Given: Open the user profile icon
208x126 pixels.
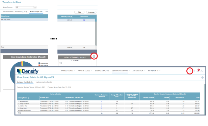Looking at the screenshot, I should coord(202,71).
